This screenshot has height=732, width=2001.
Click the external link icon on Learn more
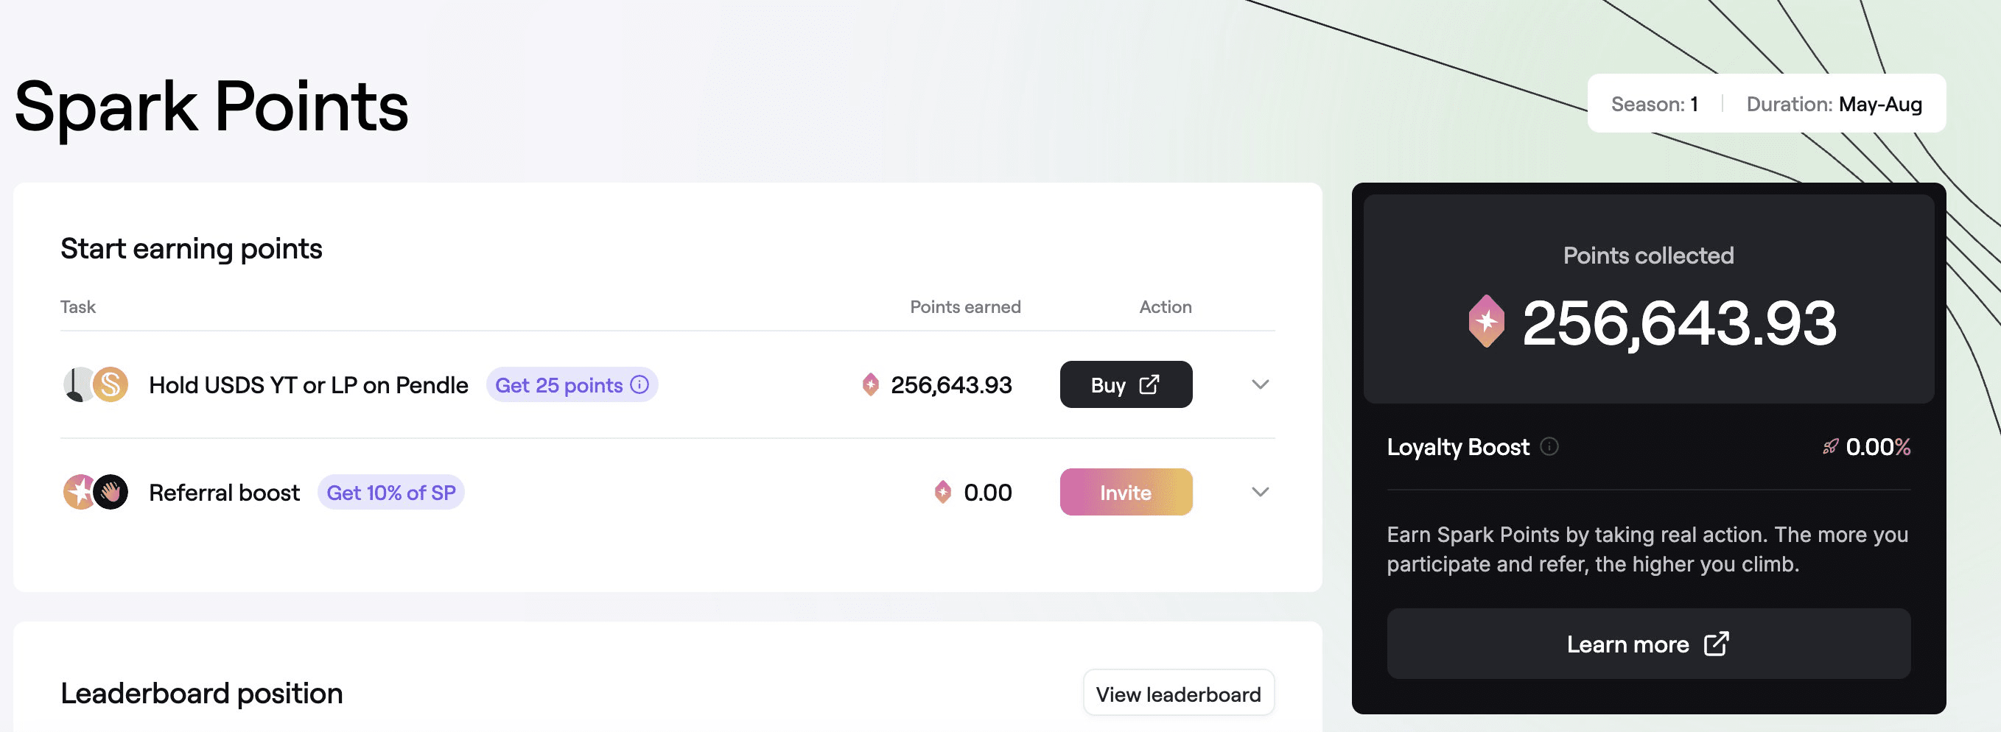pyautogui.click(x=1716, y=644)
